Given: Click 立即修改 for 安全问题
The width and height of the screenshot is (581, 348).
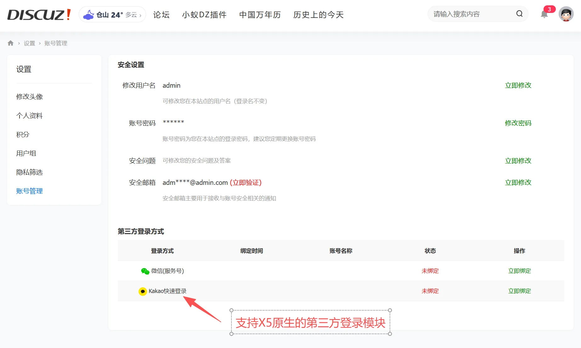Looking at the screenshot, I should (518, 161).
